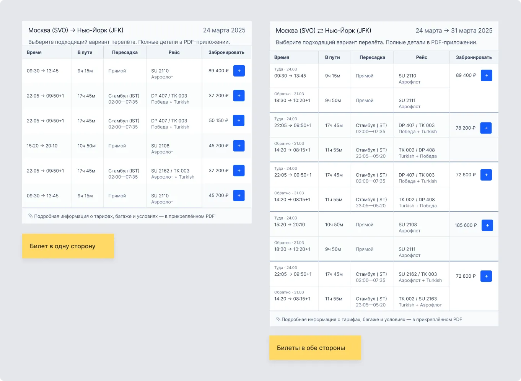Image resolution: width=521 pixels, height=381 pixels.
Task: Select the yellow "Билет в одну сторону" label
Action: [x=68, y=246]
